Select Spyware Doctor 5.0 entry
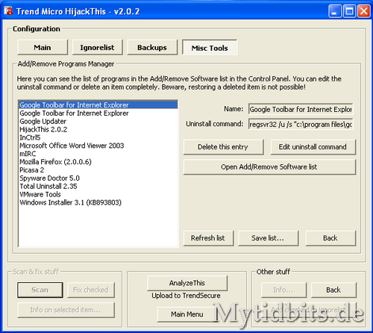The width and height of the screenshot is (373, 333). 98,178
